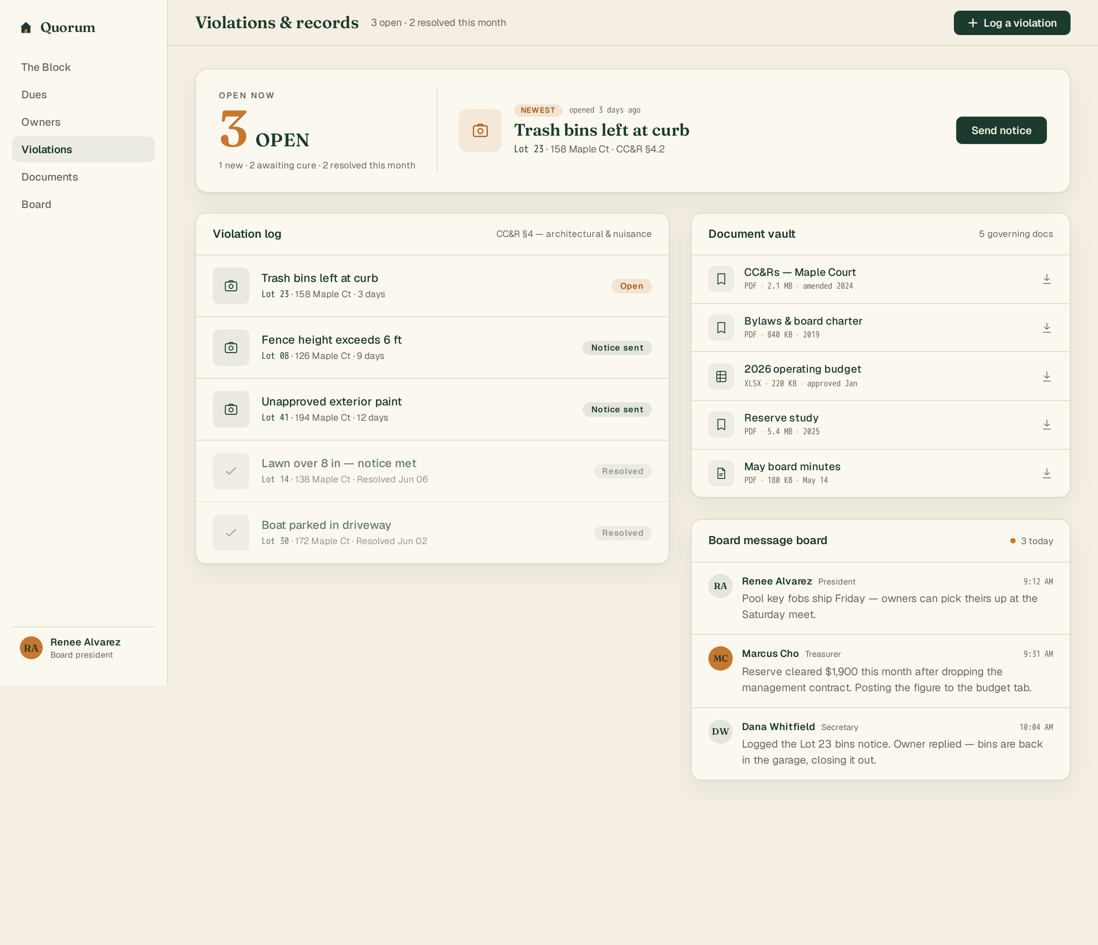Send notice for Trash bins violation
1098x945 pixels.
point(1001,130)
